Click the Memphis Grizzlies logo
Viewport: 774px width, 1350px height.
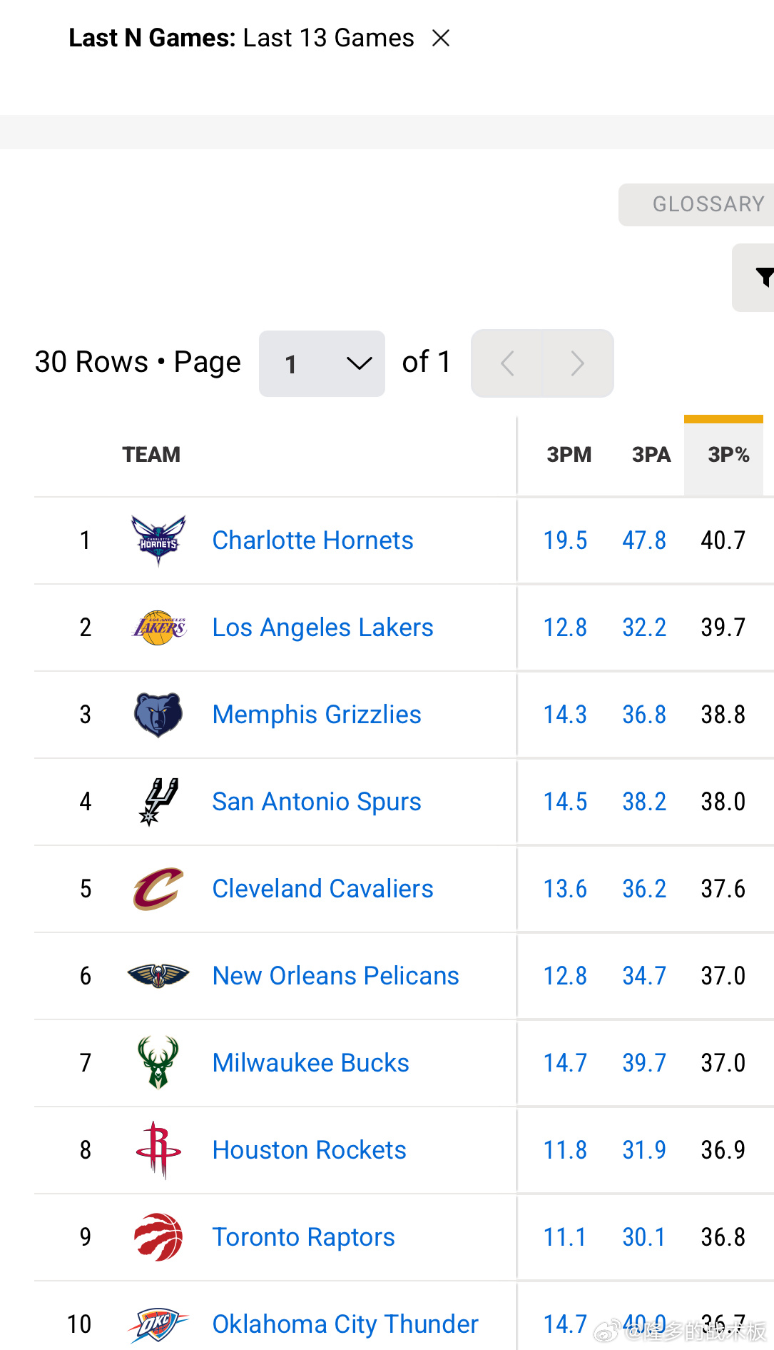click(x=158, y=715)
